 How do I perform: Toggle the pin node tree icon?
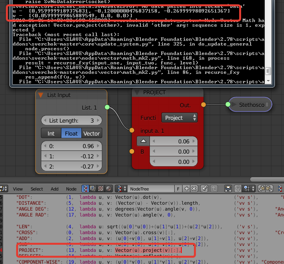point(204,189)
